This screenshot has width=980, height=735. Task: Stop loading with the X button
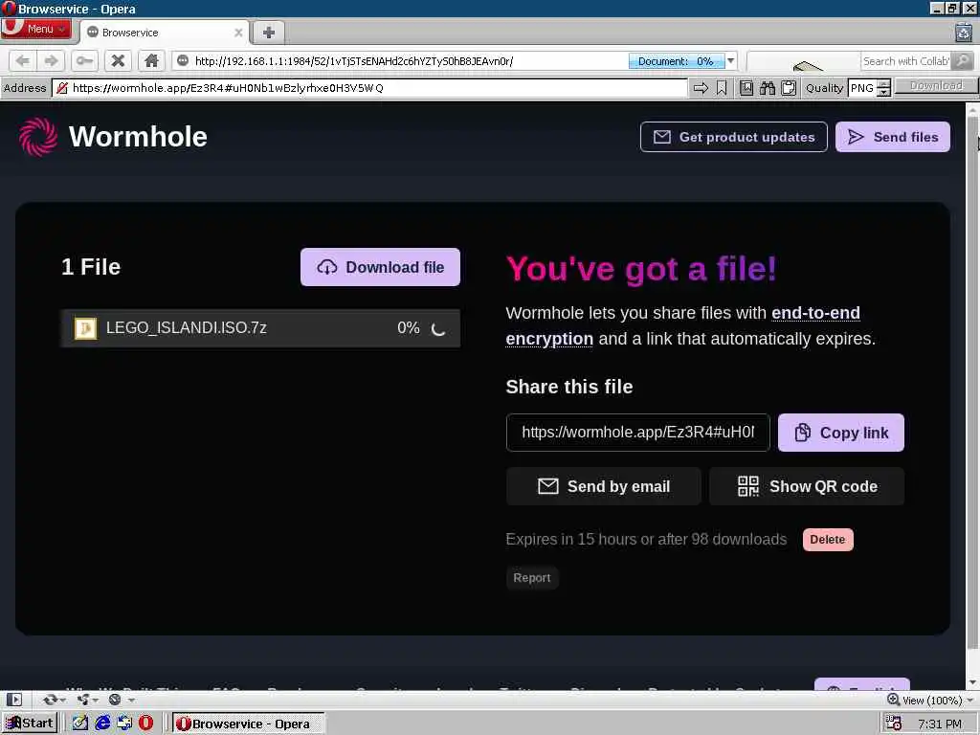point(118,60)
